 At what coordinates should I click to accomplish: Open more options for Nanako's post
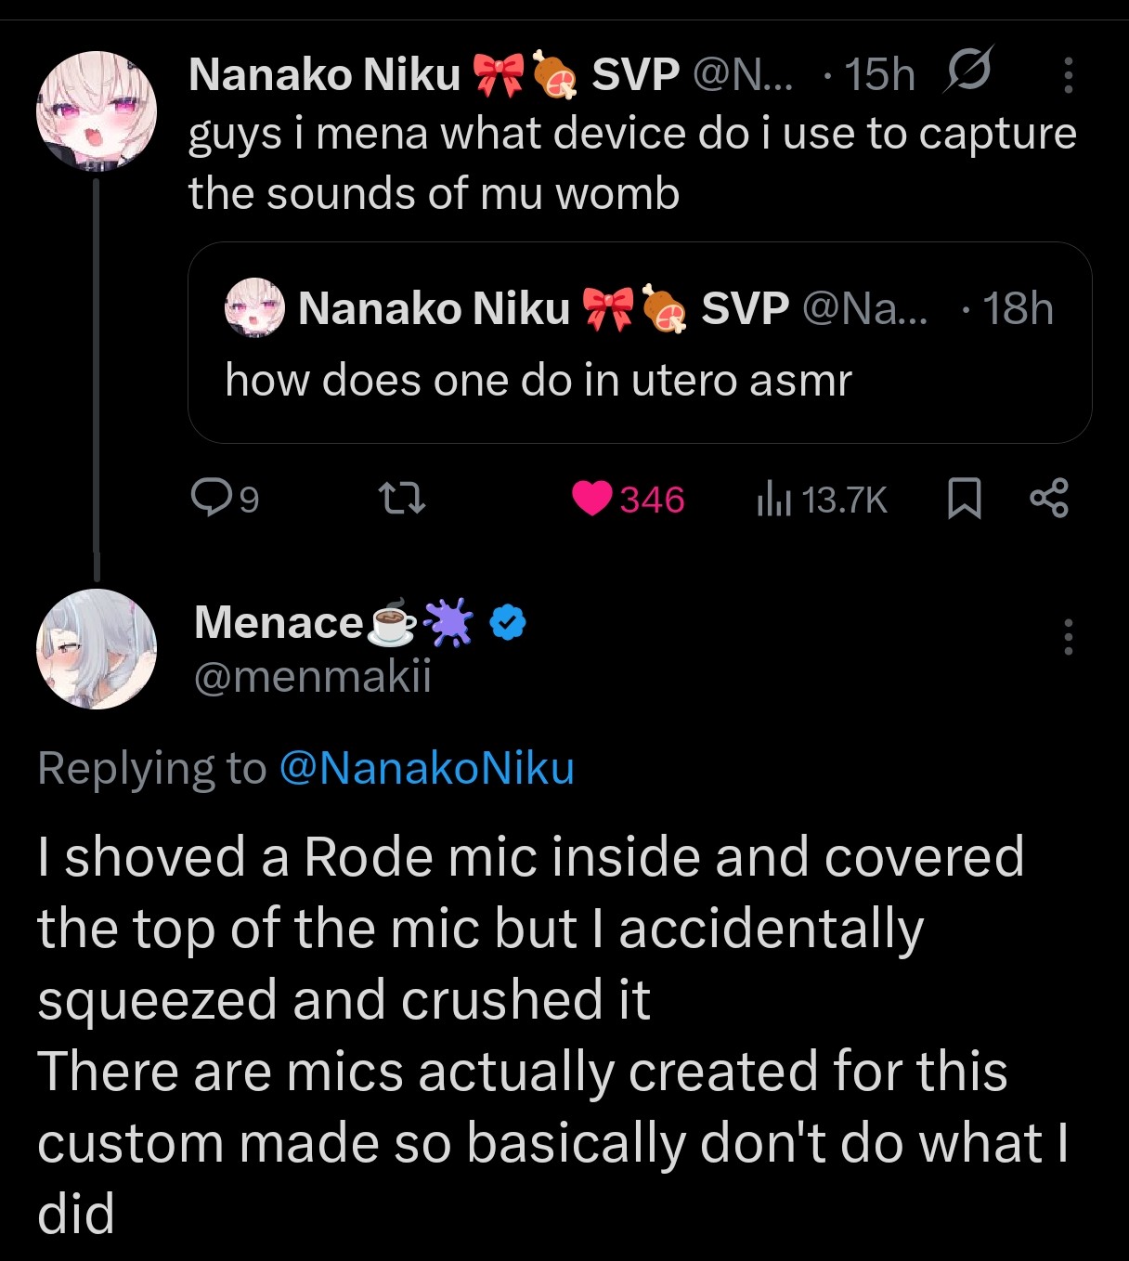[1068, 75]
